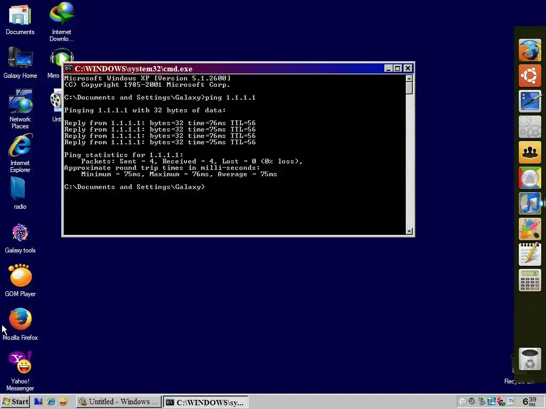Click the Firefox icon in the right dock

coord(529,51)
